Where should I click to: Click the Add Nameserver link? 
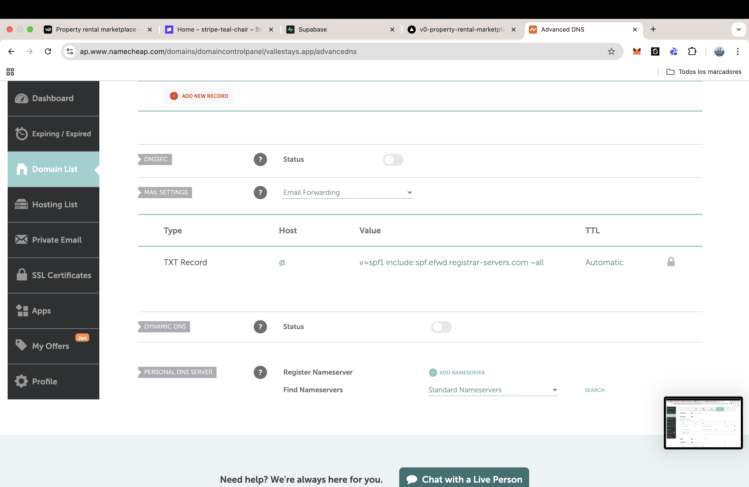point(457,372)
